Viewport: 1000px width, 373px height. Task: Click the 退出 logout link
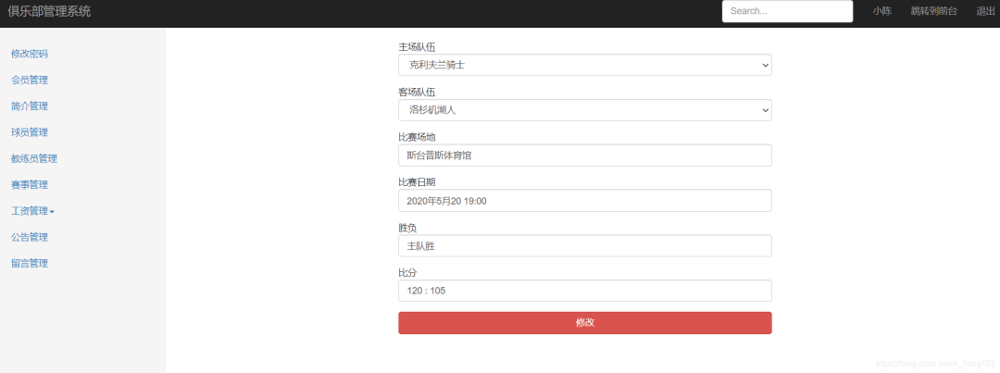[x=985, y=11]
